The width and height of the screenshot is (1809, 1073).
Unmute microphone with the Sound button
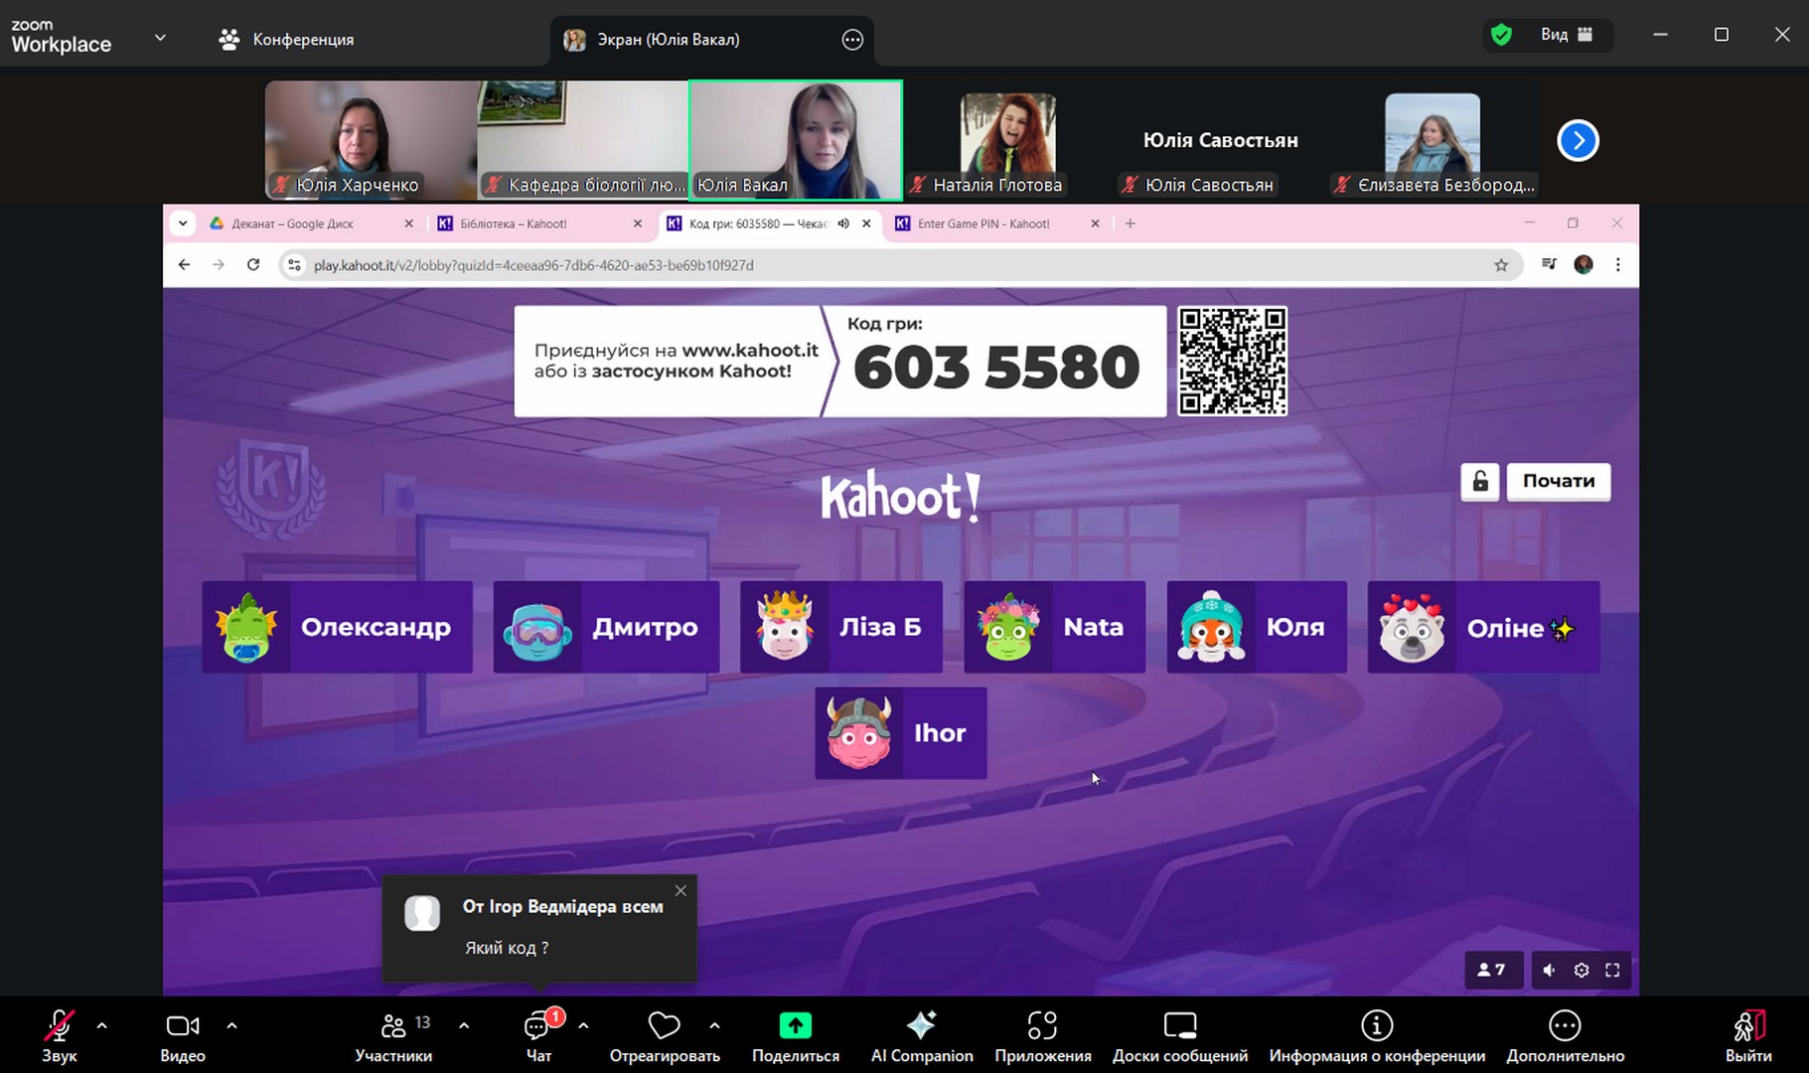pyautogui.click(x=59, y=1035)
